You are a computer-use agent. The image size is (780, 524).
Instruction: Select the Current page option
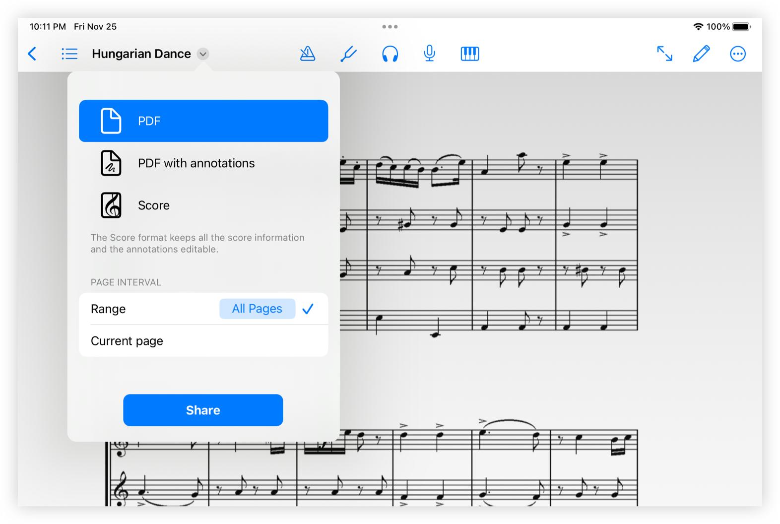[x=203, y=341]
